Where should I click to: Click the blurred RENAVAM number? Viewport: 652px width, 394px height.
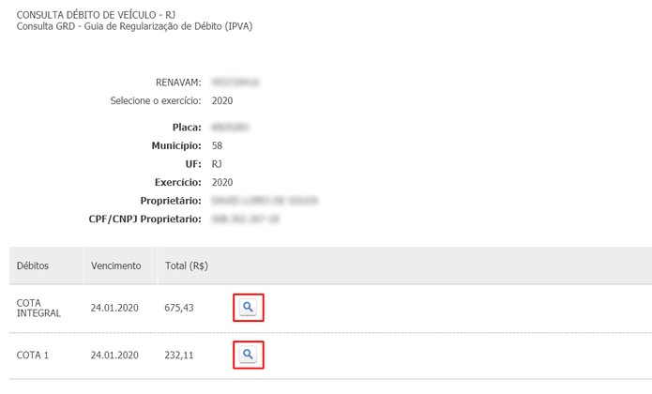click(x=235, y=83)
